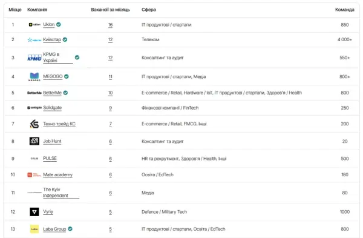Click the Телеком sphere cell

pos(151,39)
